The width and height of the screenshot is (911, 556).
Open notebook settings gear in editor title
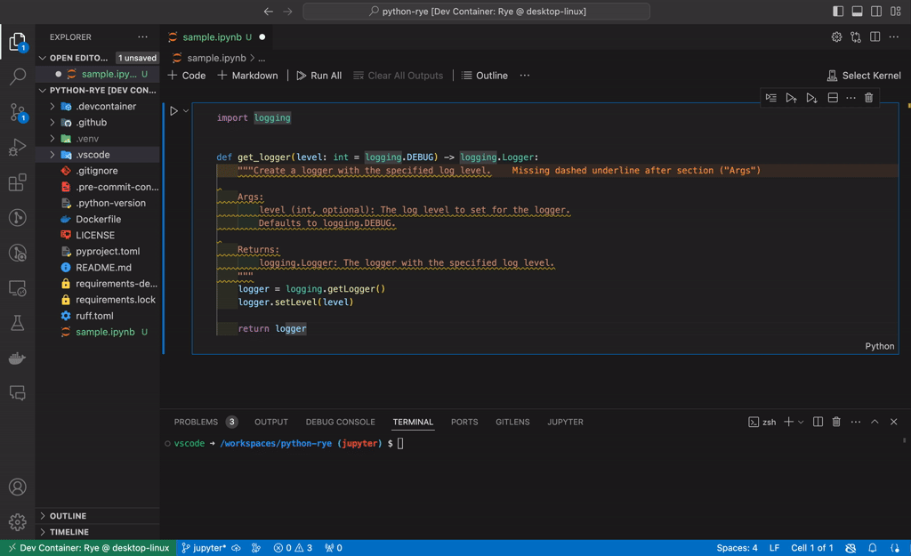pos(836,36)
